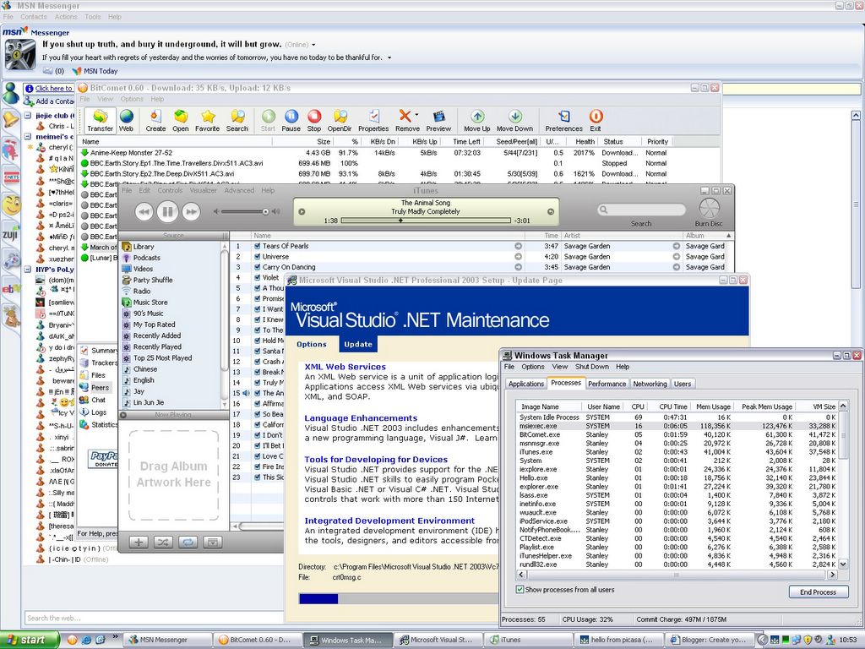The height and width of the screenshot is (649, 865).
Task: Open Tools menu in MSN Messenger
Action: pos(93,17)
